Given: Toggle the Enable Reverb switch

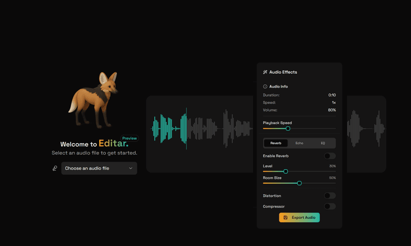Looking at the screenshot, I should (330, 156).
